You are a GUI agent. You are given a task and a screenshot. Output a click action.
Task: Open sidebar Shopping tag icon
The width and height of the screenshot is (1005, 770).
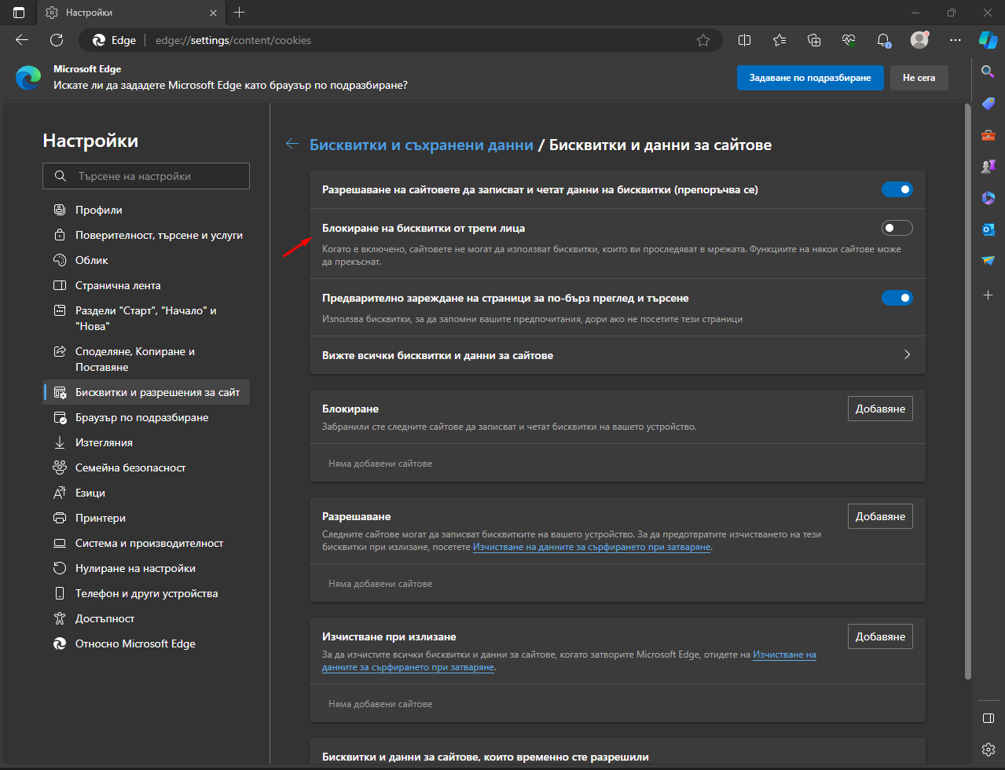pyautogui.click(x=988, y=104)
